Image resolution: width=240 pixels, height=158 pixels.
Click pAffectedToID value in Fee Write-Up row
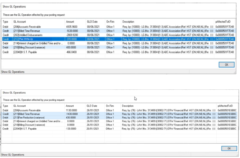coord(225,39)
